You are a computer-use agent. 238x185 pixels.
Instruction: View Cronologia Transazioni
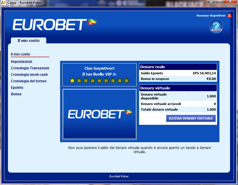pos(30,68)
